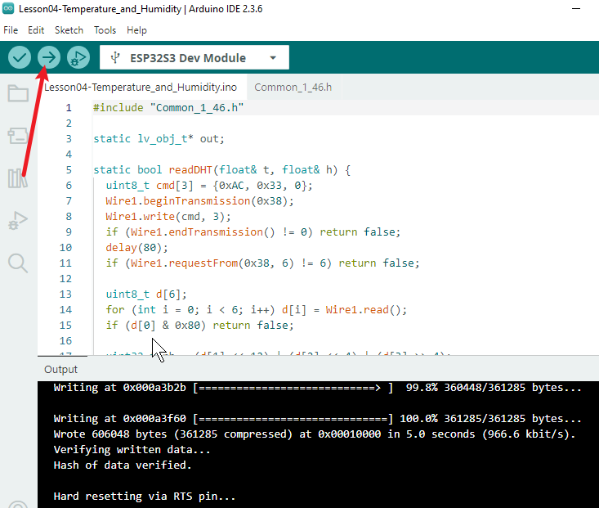Click the 99.8% writing progress output line
This screenshot has width=599, height=508.
(317, 388)
